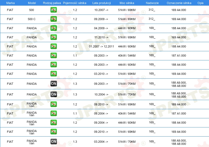The width and height of the screenshot is (209, 147).
Task: Click the ON diesel icon in the PANDA 09.2003 row
Action: pos(53,84)
